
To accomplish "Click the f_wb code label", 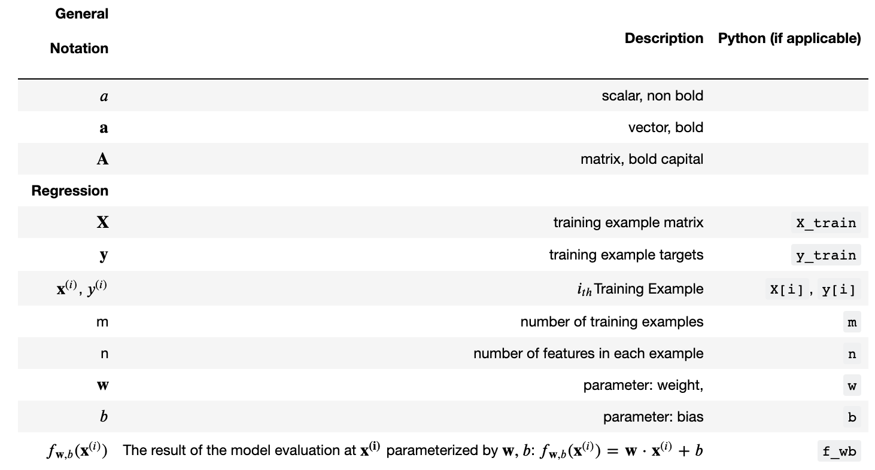I will tap(838, 451).
